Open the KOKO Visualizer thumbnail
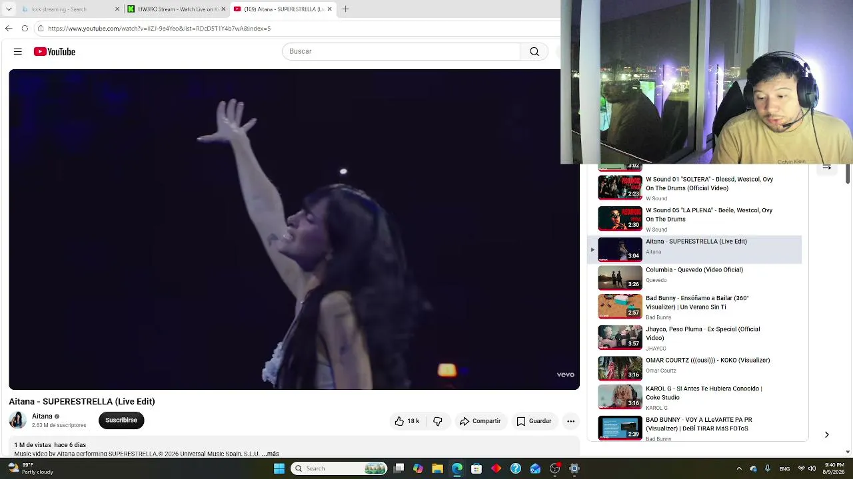 [620, 369]
